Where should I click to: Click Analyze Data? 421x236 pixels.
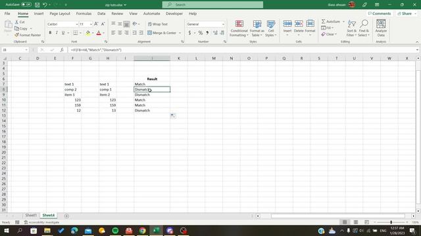(x=381, y=28)
